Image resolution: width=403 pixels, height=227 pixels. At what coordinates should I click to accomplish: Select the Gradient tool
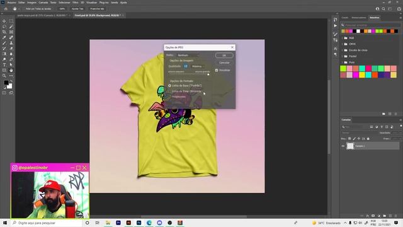pos(4,54)
